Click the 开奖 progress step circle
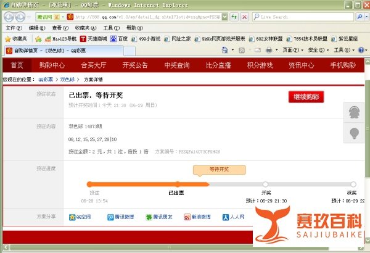This screenshot has width=370, height=253. point(265,185)
